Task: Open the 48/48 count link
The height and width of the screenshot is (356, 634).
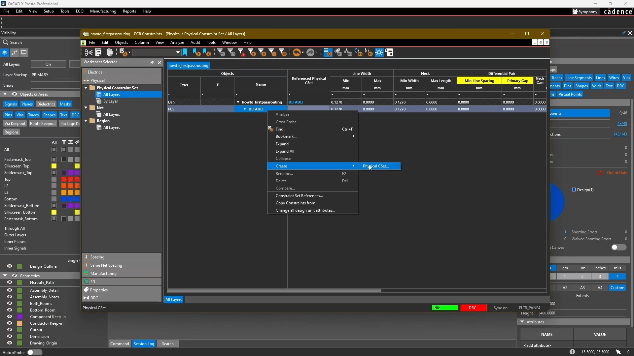Action: tap(622, 124)
